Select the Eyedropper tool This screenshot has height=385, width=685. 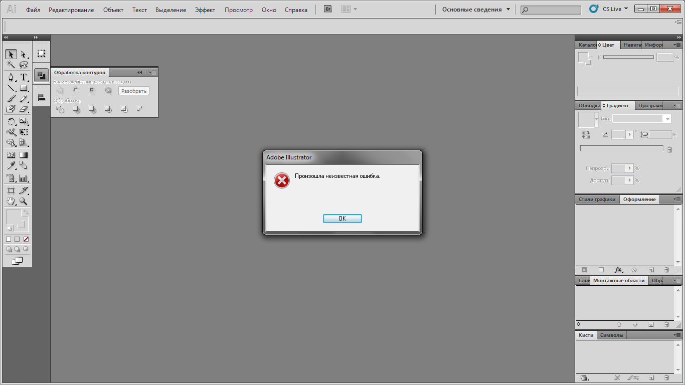tap(11, 165)
